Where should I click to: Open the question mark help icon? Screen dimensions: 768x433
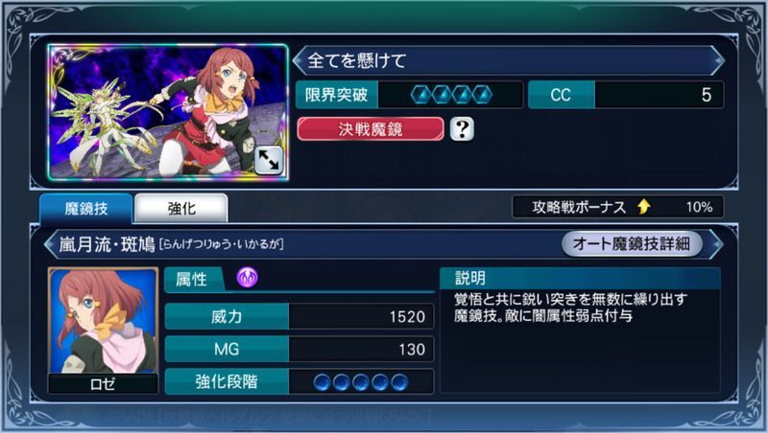(462, 129)
